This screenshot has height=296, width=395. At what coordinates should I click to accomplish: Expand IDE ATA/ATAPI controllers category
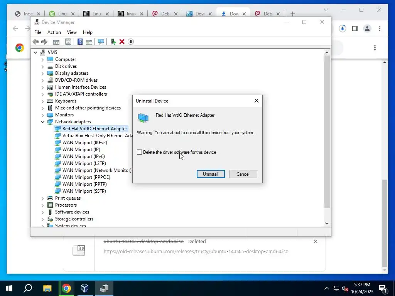click(x=42, y=94)
